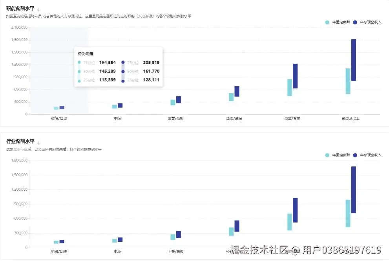This screenshot has height=263, width=389.
Task: Toggle 年固定薪酬 legend in 行业薪酬水平 chart
Action: (x=338, y=155)
